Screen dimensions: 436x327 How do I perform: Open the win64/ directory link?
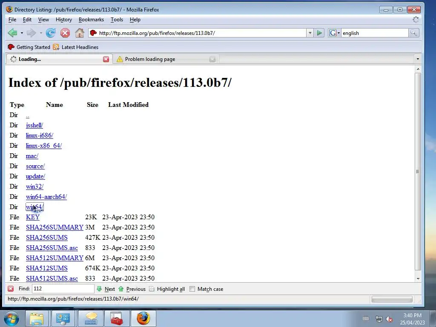pos(34,207)
